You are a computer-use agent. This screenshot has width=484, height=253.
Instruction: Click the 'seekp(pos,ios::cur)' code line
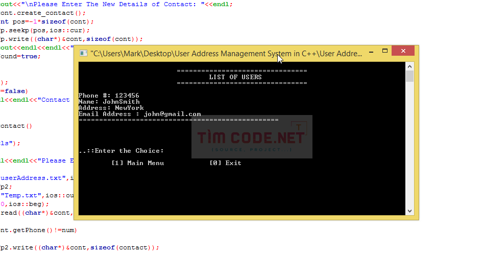click(45, 30)
